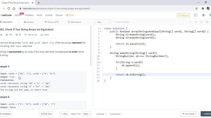The image size is (211, 118).
Task: Click the curly braces format icon
Action: click(196, 22)
